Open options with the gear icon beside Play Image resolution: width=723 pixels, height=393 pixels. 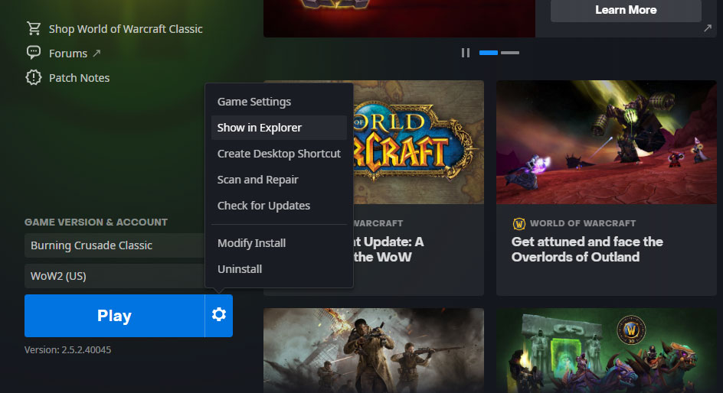coord(218,315)
